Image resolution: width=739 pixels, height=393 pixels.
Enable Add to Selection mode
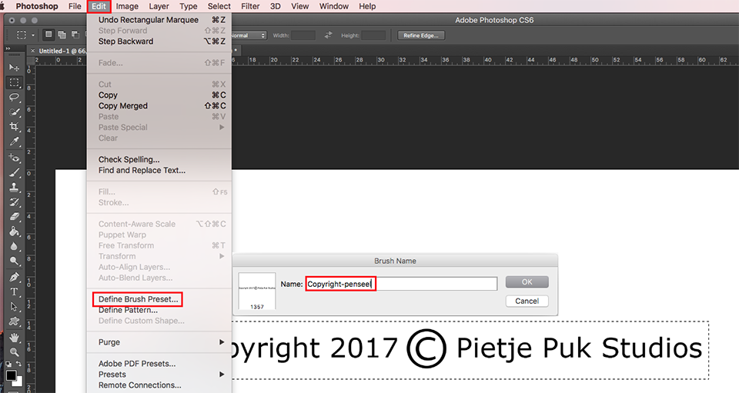coord(62,35)
